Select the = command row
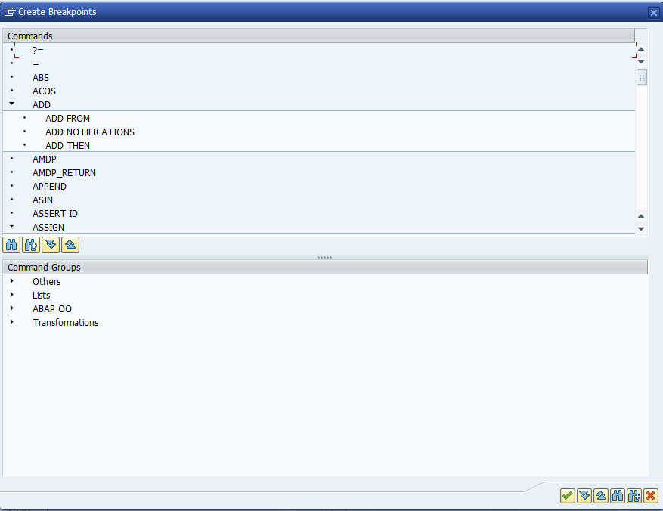663x511 pixels. coord(319,63)
